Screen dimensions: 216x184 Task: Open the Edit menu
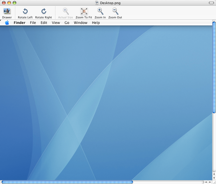[44, 23]
